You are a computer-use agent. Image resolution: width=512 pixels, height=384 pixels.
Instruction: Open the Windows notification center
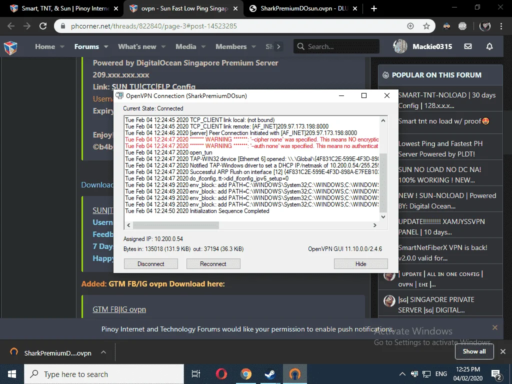point(496,374)
